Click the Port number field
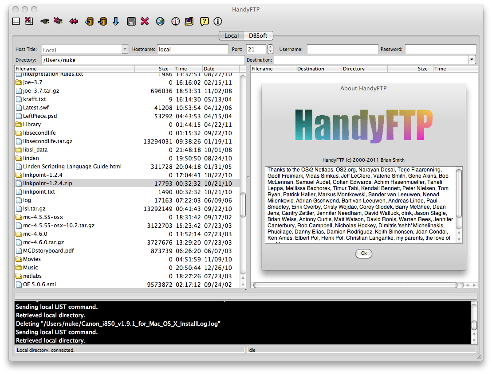This screenshot has height=374, width=492. click(x=256, y=49)
